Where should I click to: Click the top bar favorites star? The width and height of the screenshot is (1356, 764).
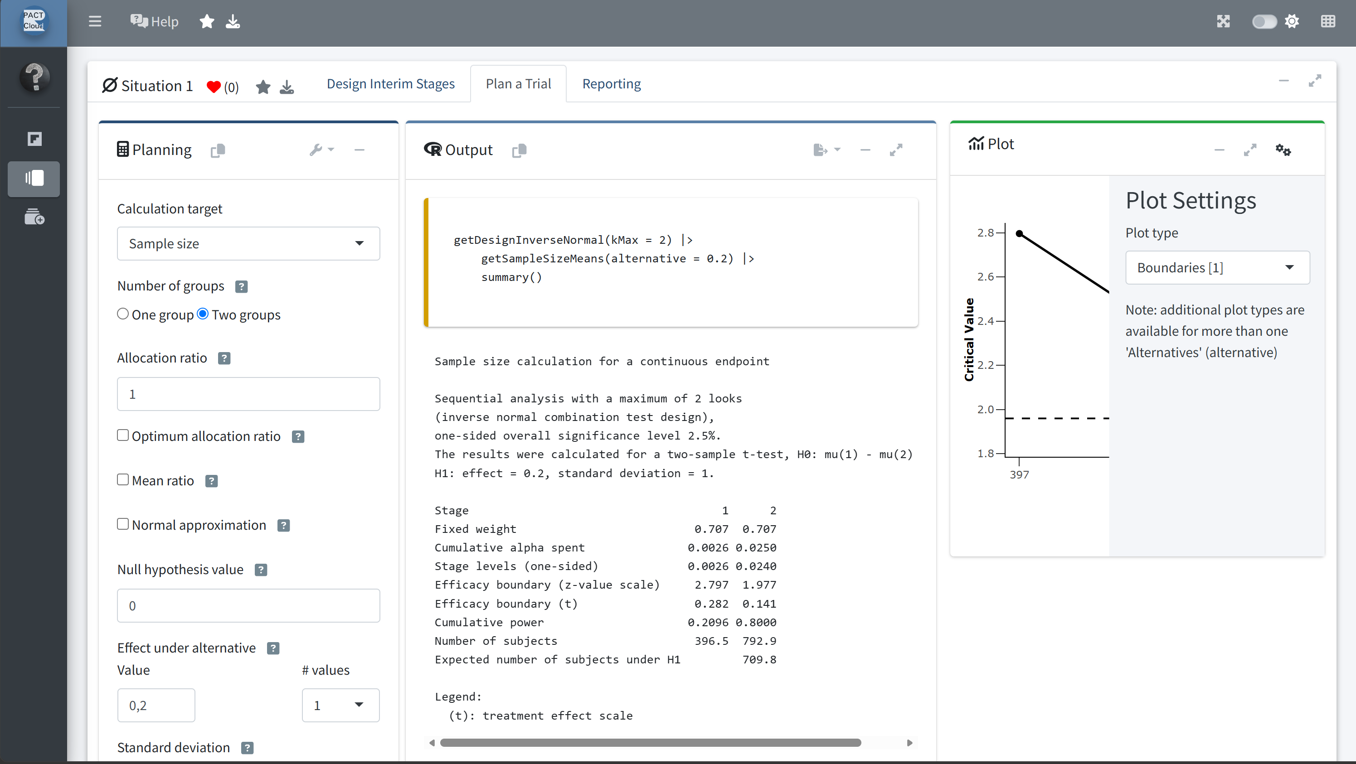(207, 22)
